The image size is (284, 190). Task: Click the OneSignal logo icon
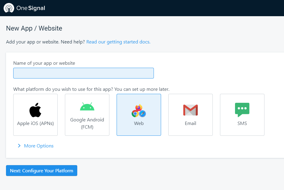[x=9, y=8]
